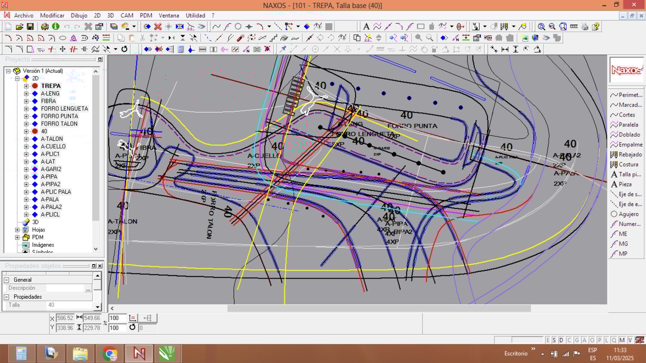Viewport: 646px width, 363px height.
Task: Toggle the S status bar indicator
Action: (554, 340)
